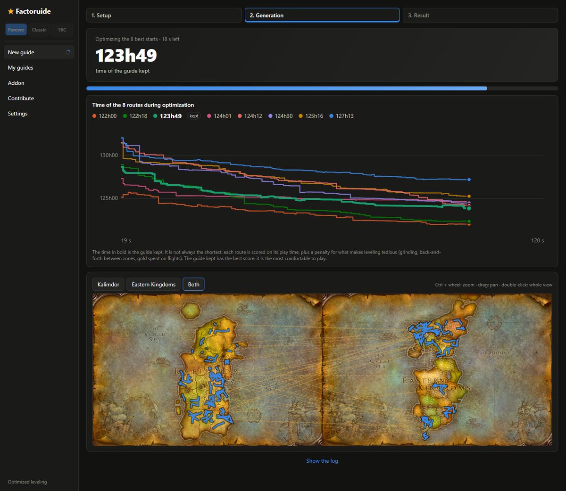Click the 120 s axis label
The image size is (566, 491).
click(537, 240)
